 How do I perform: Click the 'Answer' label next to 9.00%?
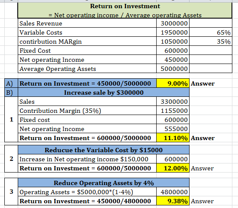[203, 83]
